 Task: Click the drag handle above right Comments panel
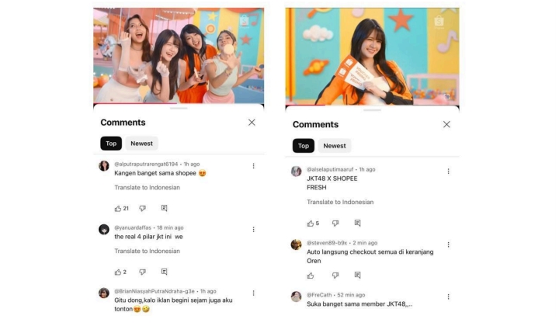click(373, 110)
